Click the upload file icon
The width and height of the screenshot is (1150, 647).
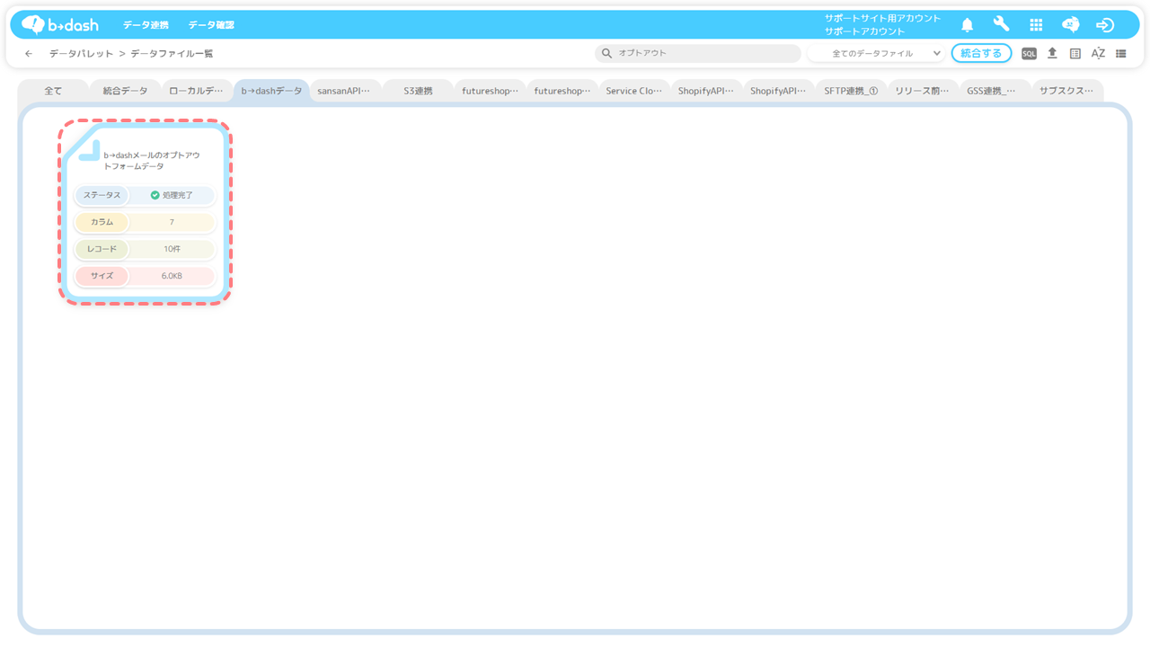click(x=1052, y=53)
